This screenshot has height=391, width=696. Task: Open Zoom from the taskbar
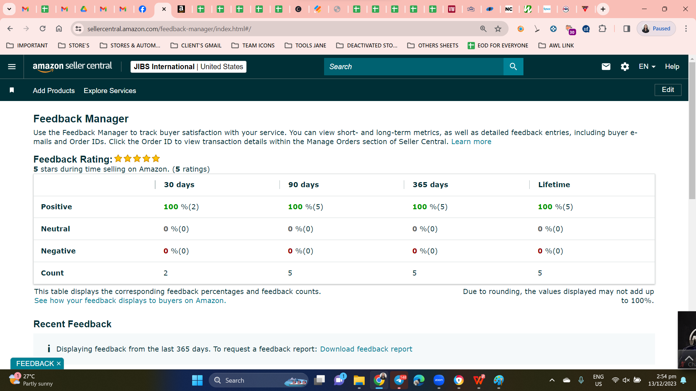(439, 380)
